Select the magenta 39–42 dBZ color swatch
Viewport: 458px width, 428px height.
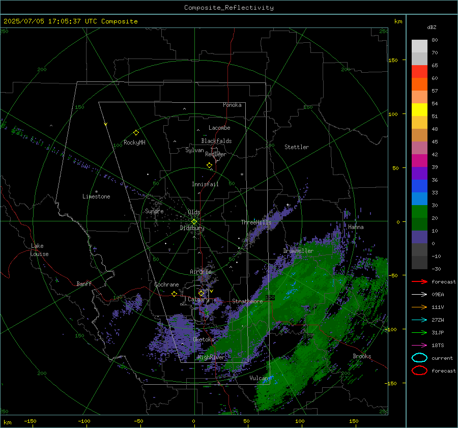click(419, 160)
